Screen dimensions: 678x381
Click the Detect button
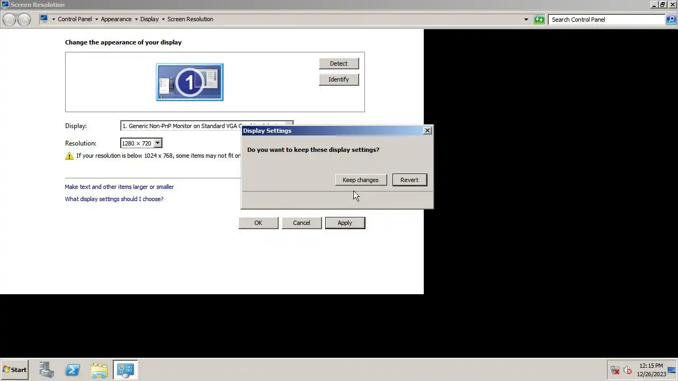click(x=339, y=63)
